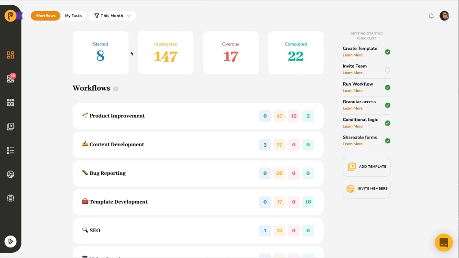
Task: Open the user profile avatar
Action: [444, 16]
